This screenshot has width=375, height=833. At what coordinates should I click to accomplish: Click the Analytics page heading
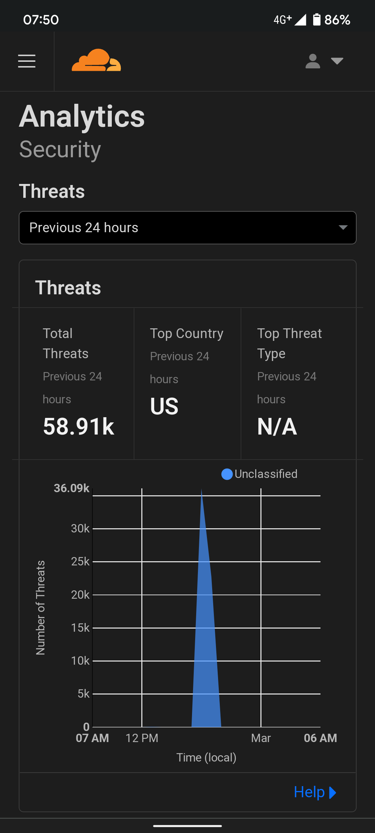(x=82, y=117)
